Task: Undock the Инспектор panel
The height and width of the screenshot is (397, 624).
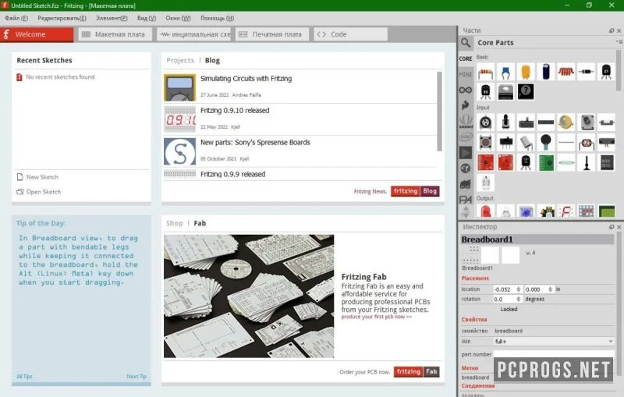Action: [x=612, y=227]
